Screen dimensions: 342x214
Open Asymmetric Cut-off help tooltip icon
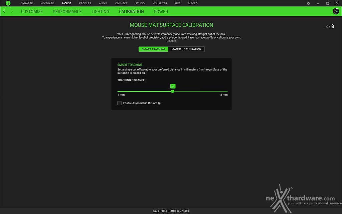(x=159, y=103)
